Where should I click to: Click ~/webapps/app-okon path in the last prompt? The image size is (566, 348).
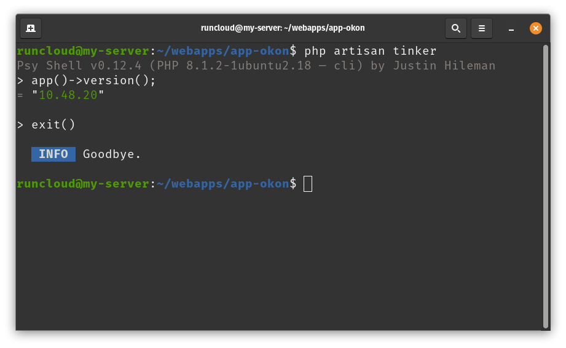(223, 184)
